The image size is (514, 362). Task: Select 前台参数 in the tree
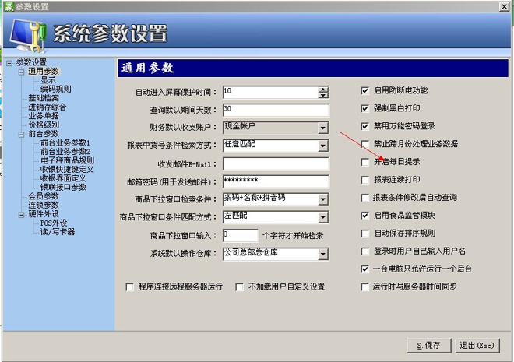(44, 133)
